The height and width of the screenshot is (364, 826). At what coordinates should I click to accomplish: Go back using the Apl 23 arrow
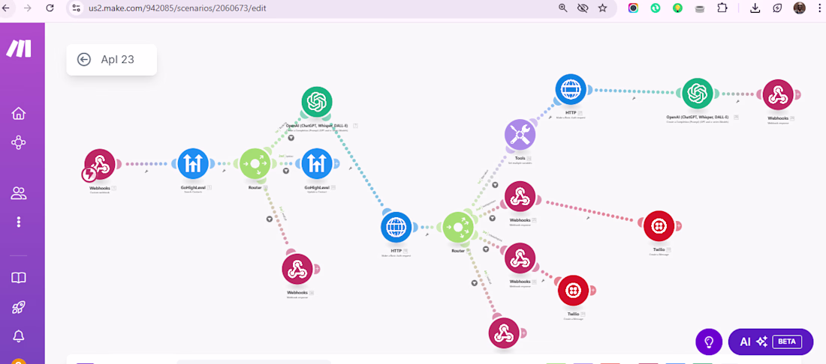pyautogui.click(x=84, y=59)
